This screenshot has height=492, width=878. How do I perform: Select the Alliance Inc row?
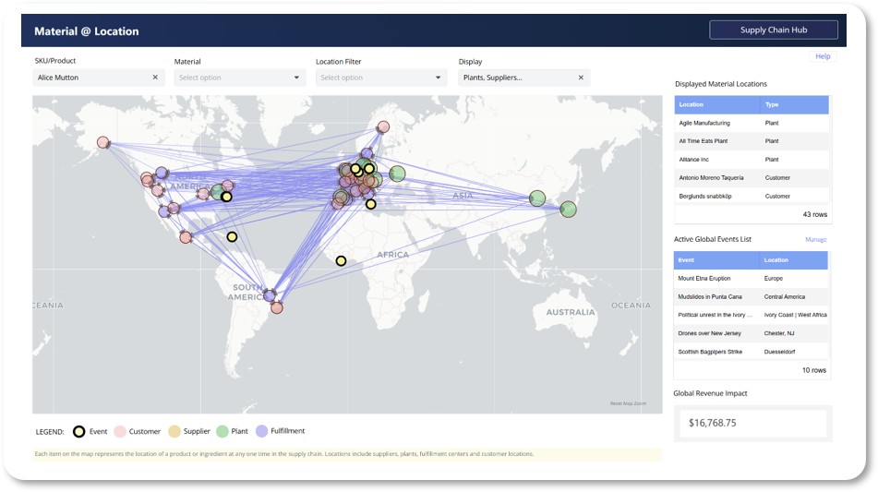(x=752, y=160)
